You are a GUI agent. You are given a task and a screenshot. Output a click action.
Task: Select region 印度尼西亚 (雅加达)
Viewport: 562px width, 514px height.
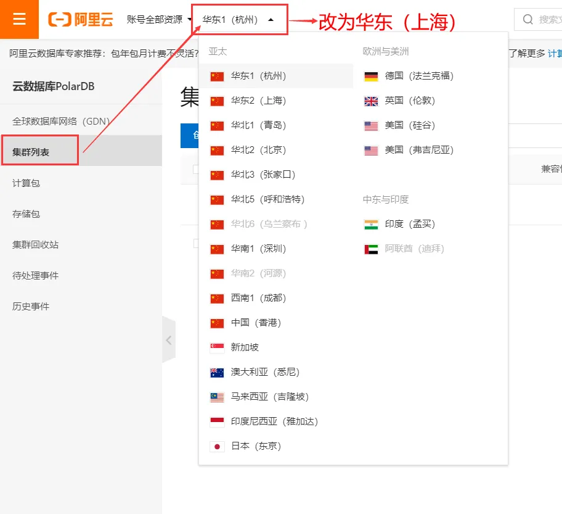tap(276, 421)
